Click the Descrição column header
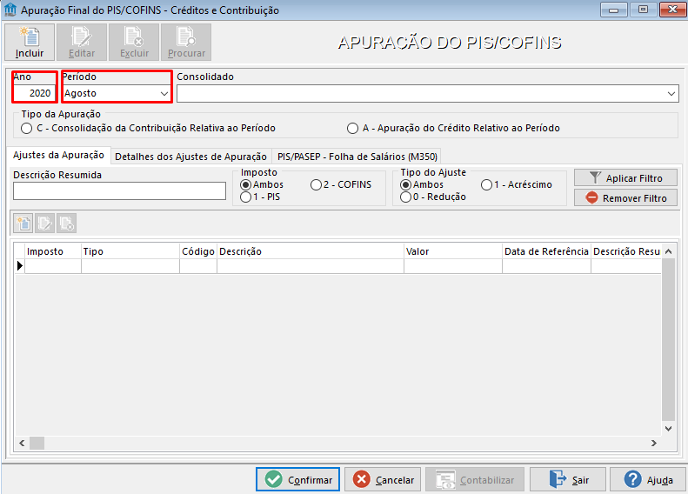 coord(311,251)
